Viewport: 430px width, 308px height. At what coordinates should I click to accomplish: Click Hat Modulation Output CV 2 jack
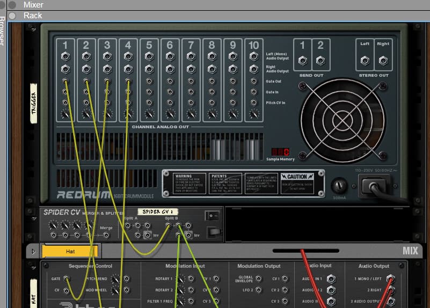[x=285, y=290]
